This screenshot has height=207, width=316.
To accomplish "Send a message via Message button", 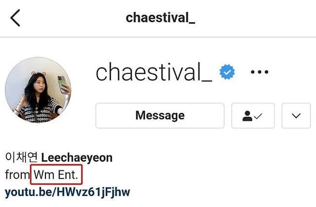I will 160,116.
